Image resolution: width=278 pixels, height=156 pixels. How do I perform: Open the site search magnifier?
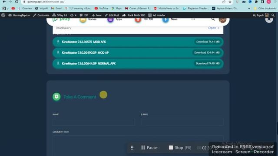(213, 19)
